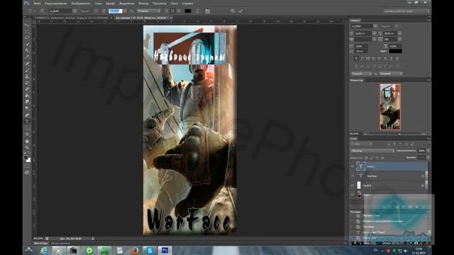Open Skype from the taskbar
454x255 pixels.
pos(150,250)
